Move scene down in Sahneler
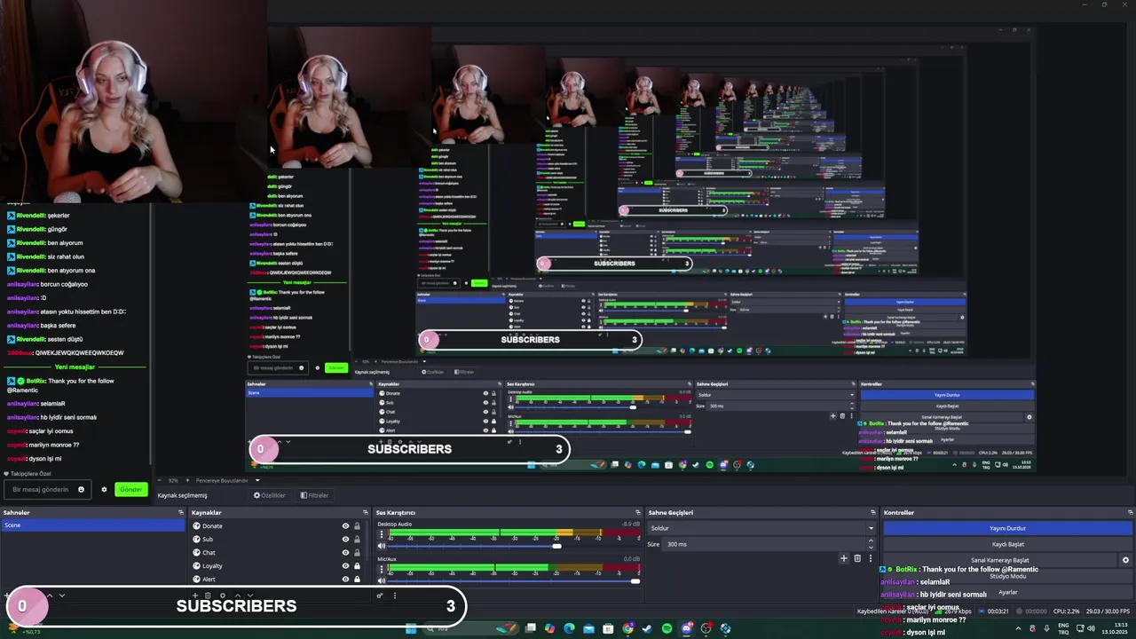This screenshot has width=1136, height=639. [x=62, y=595]
